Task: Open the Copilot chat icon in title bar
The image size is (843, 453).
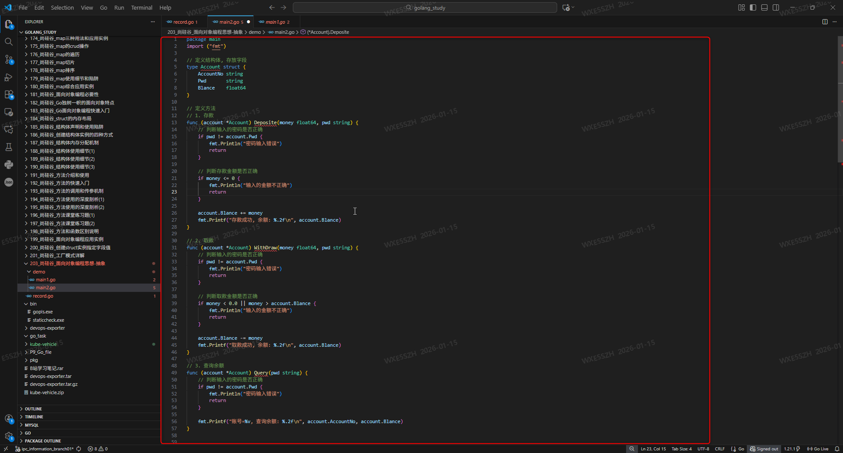Action: 566,7
